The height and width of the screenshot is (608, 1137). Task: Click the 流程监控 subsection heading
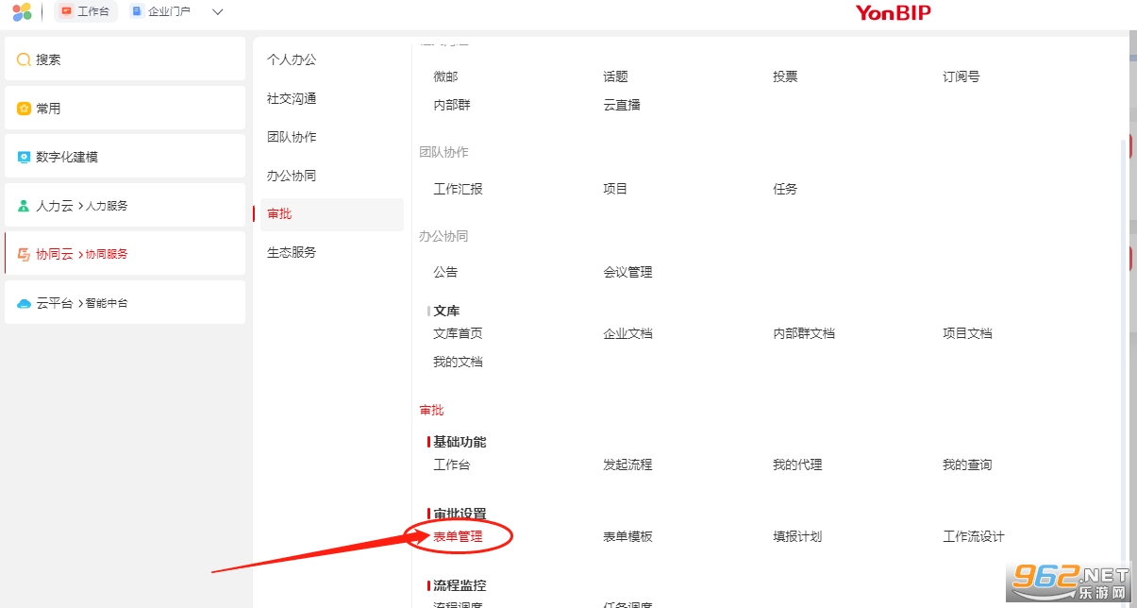[x=460, y=585]
